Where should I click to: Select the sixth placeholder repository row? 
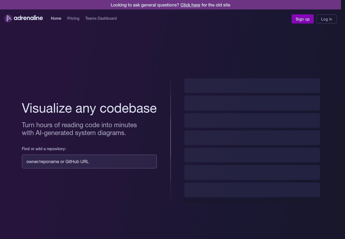pos(252,172)
